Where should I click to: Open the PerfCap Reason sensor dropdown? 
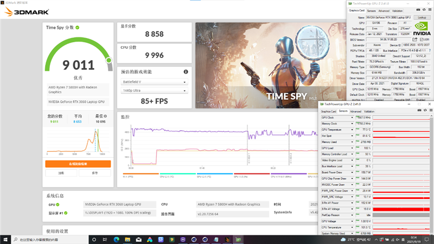point(352,215)
